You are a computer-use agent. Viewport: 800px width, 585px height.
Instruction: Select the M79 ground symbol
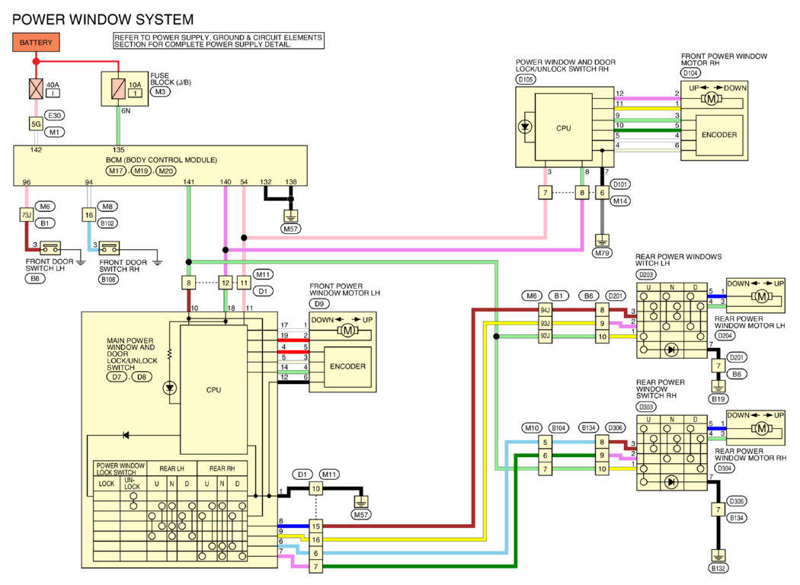pyautogui.click(x=602, y=240)
